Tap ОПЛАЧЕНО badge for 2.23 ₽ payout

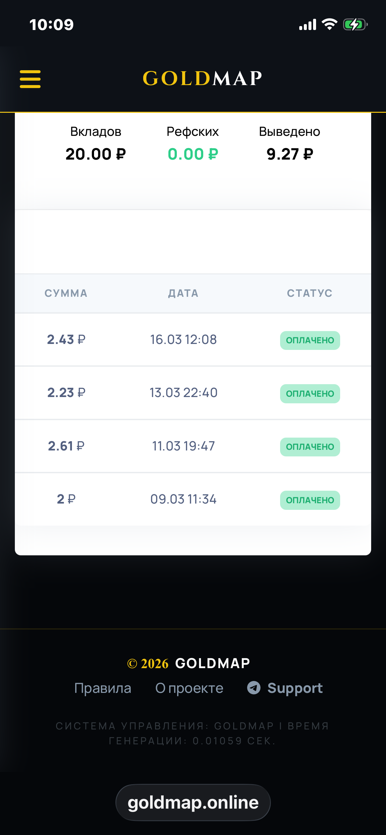tap(310, 394)
